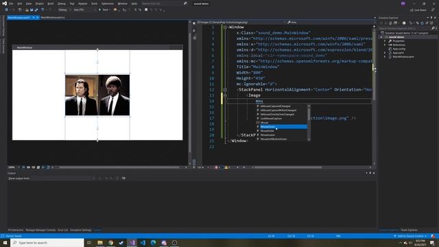This screenshot has height=247, width=439.
Task: Collapse the Image element at line 13
Action: coord(225,95)
